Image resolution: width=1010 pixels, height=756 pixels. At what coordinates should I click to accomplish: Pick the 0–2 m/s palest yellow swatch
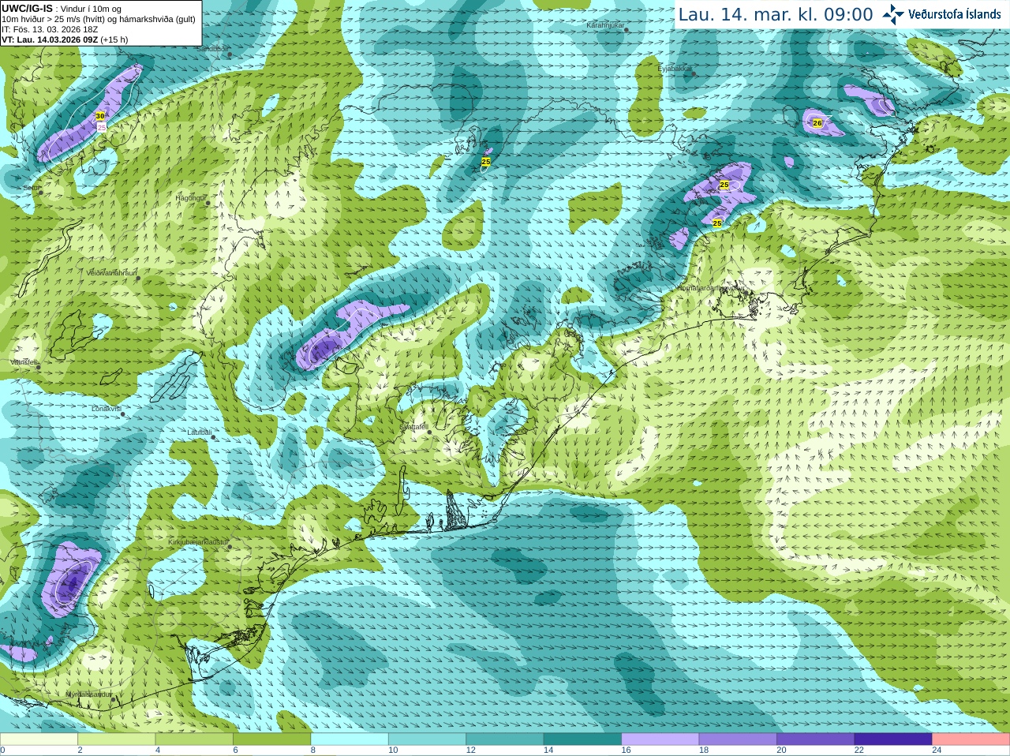(39, 739)
